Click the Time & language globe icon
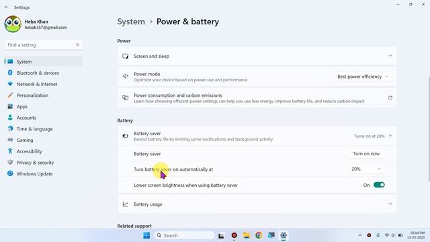Screen dimensions: 430x242 click(x=10, y=128)
